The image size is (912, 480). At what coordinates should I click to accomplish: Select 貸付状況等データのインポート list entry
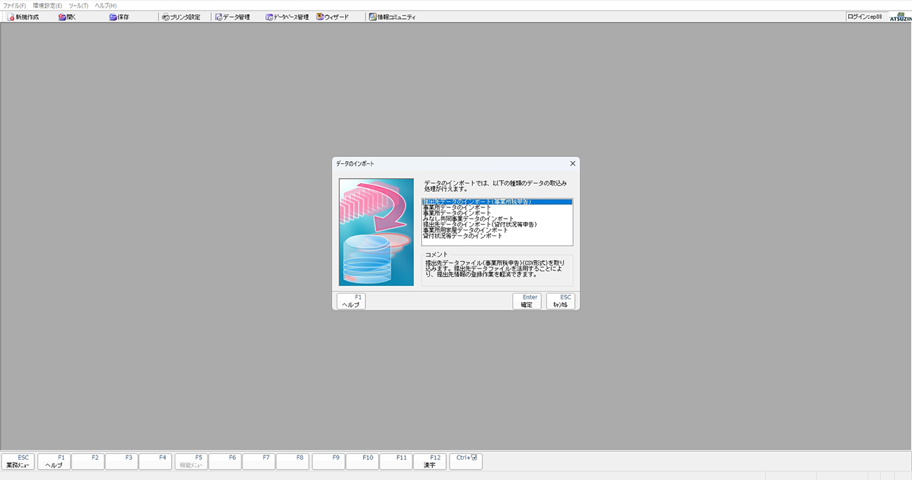(462, 236)
